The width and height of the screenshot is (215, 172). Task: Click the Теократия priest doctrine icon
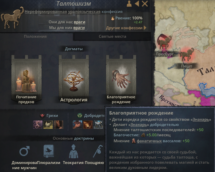74,151
